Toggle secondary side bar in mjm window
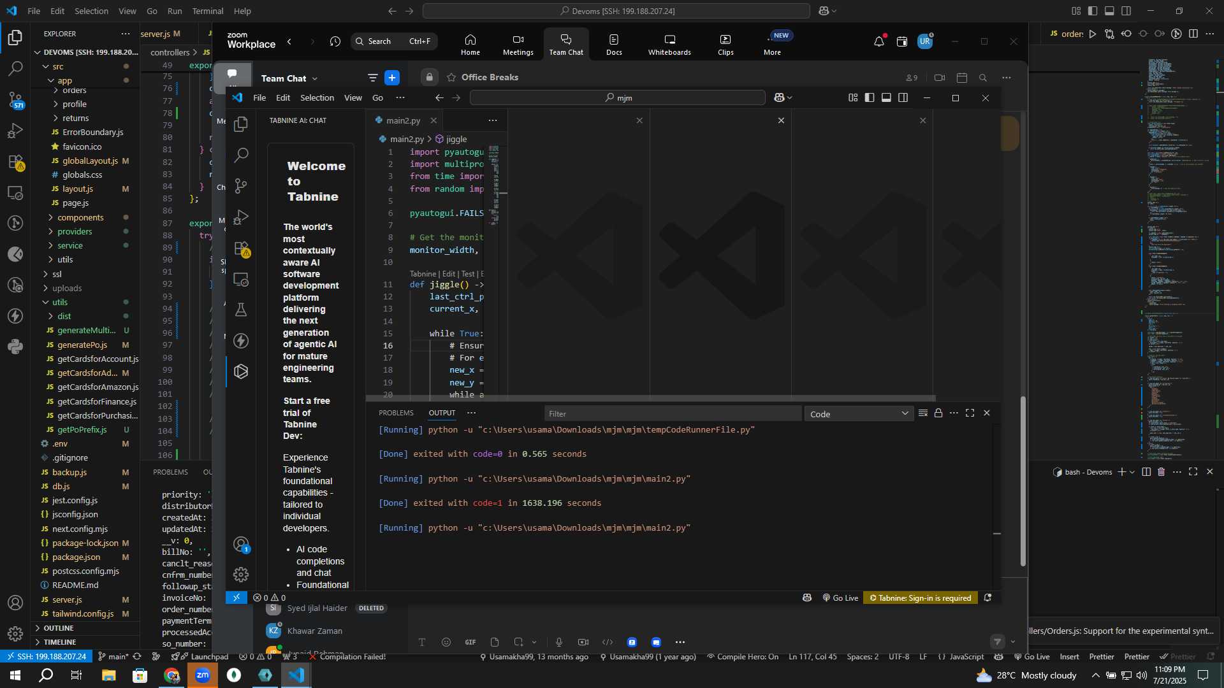1224x688 pixels. (903, 97)
